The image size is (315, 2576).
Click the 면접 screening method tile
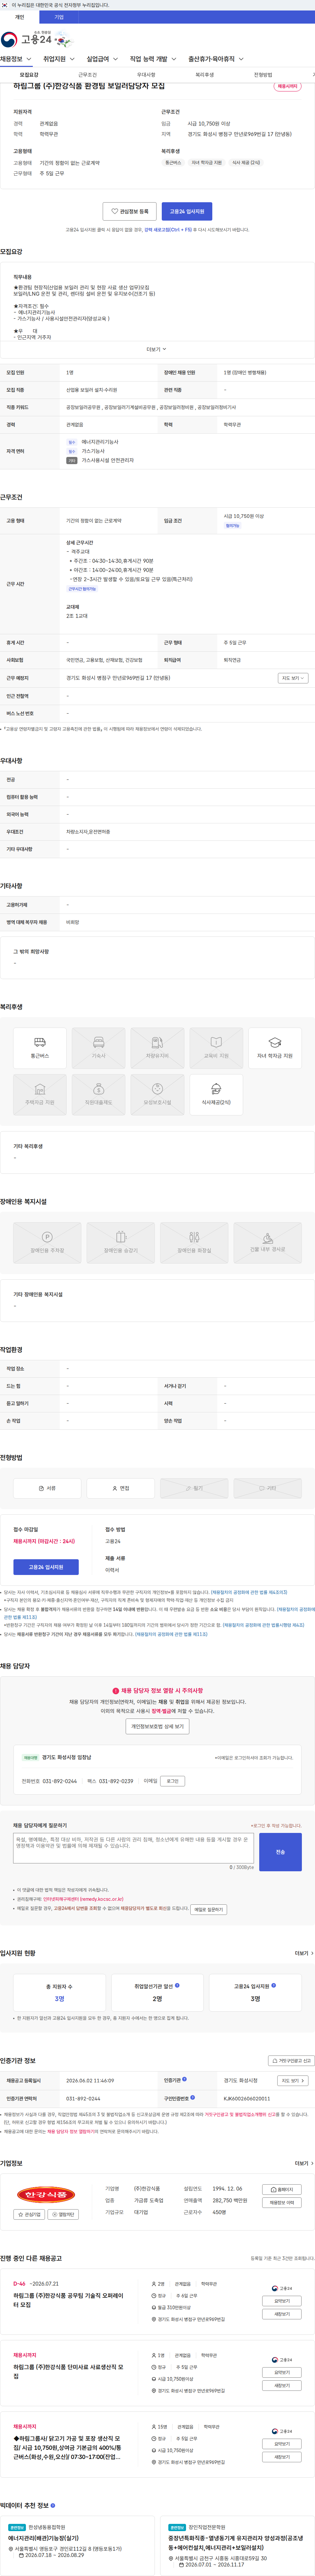point(121,1488)
